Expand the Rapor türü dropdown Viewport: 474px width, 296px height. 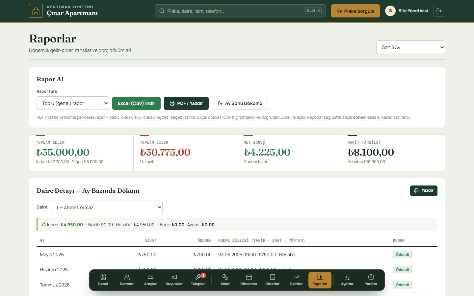coord(73,103)
